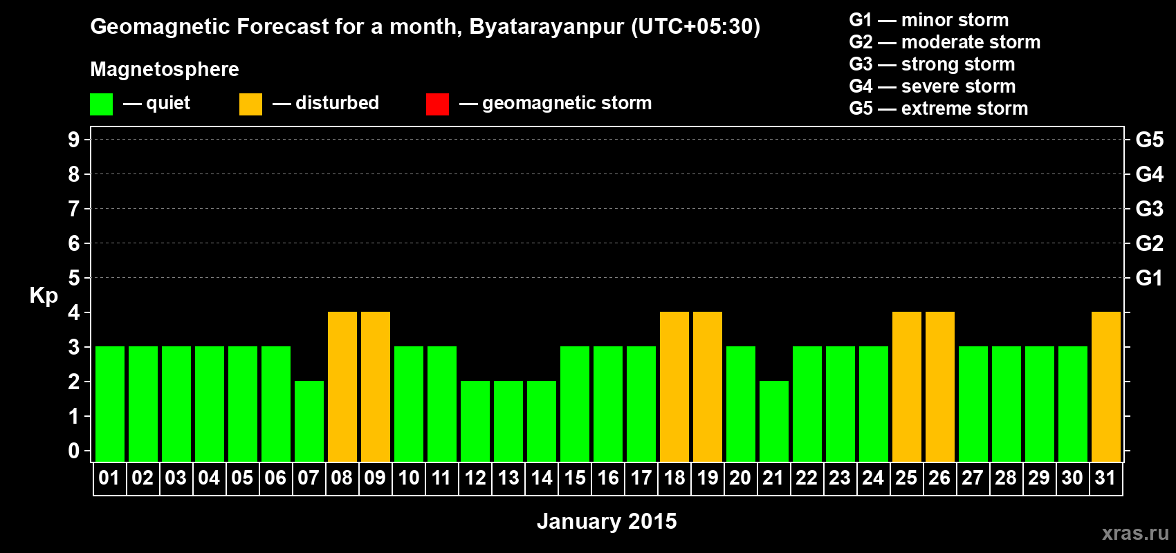1176x553 pixels.
Task: Click date label 23 below the chart
Action: click(x=840, y=478)
